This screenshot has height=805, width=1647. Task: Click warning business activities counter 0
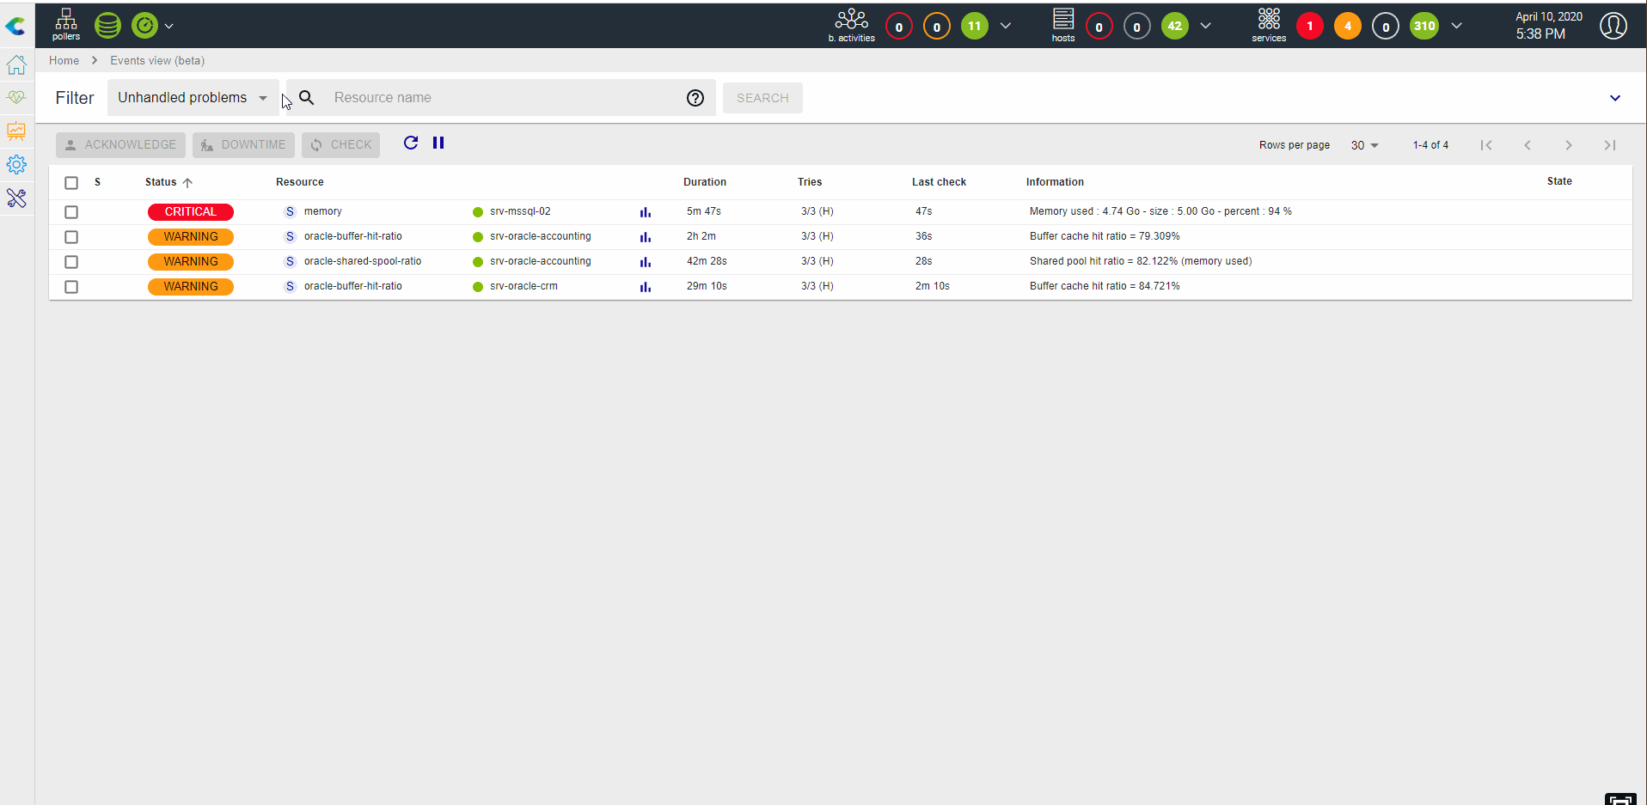coord(937,26)
